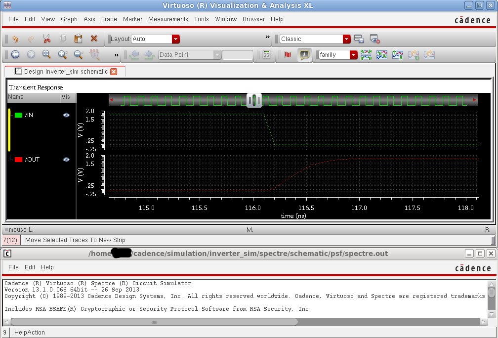Click the Combine Strips icon after family
The image size is (498, 338).
[382, 55]
